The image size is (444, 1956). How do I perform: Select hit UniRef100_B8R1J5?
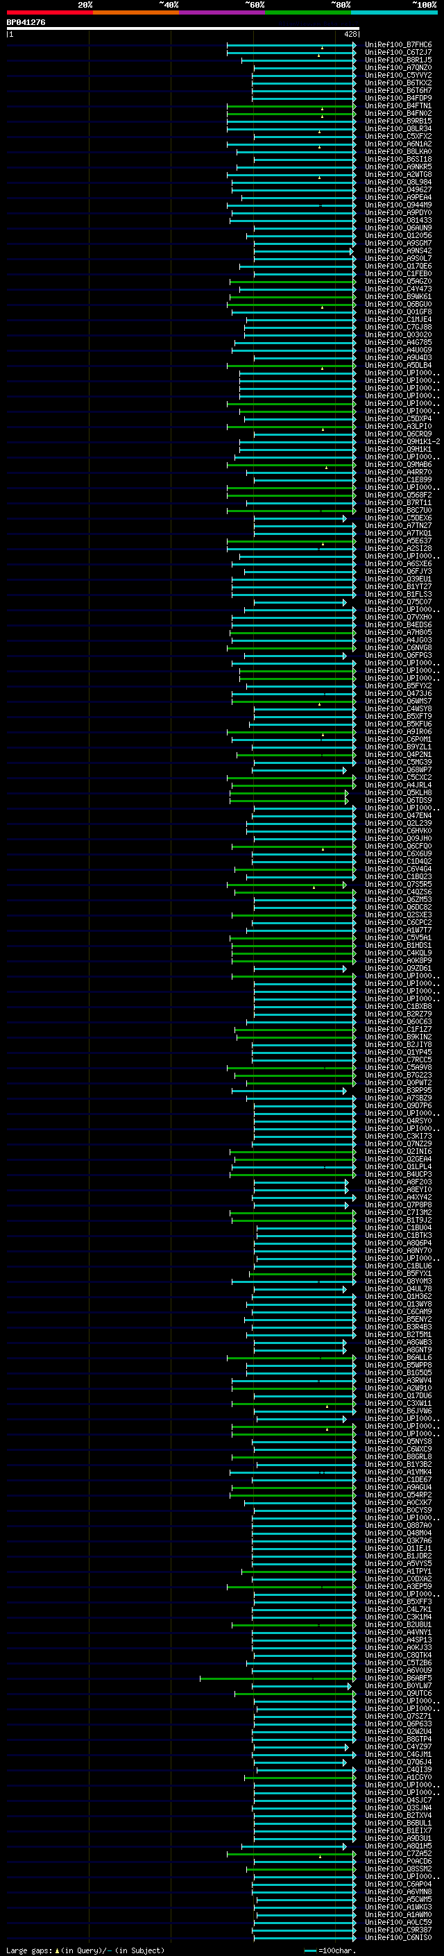click(x=398, y=60)
